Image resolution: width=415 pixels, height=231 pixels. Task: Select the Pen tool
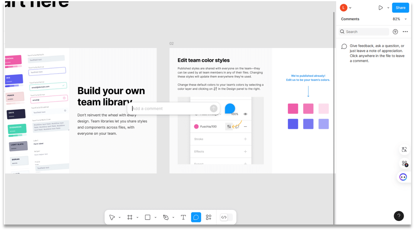click(166, 217)
